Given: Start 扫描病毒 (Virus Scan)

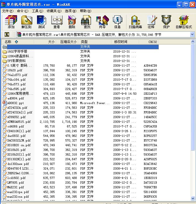Looking at the screenshot, I should [x=135, y=21].
